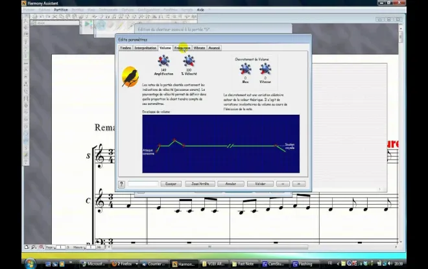Click the vertical scrollbar up arrow of the score
Screen dimensions: 428x269
(x=401, y=28)
